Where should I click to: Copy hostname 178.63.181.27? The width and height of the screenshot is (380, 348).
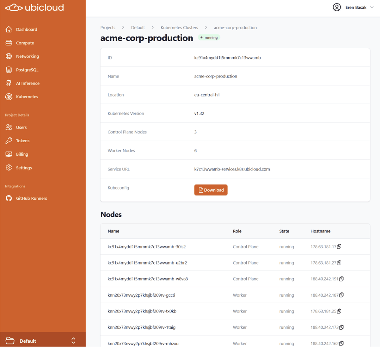pos(339,263)
